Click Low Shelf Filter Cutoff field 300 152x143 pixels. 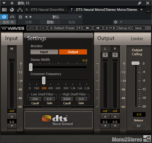(35, 99)
